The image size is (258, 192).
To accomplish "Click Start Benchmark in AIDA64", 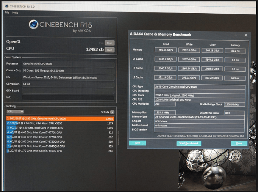I will 189,143.
